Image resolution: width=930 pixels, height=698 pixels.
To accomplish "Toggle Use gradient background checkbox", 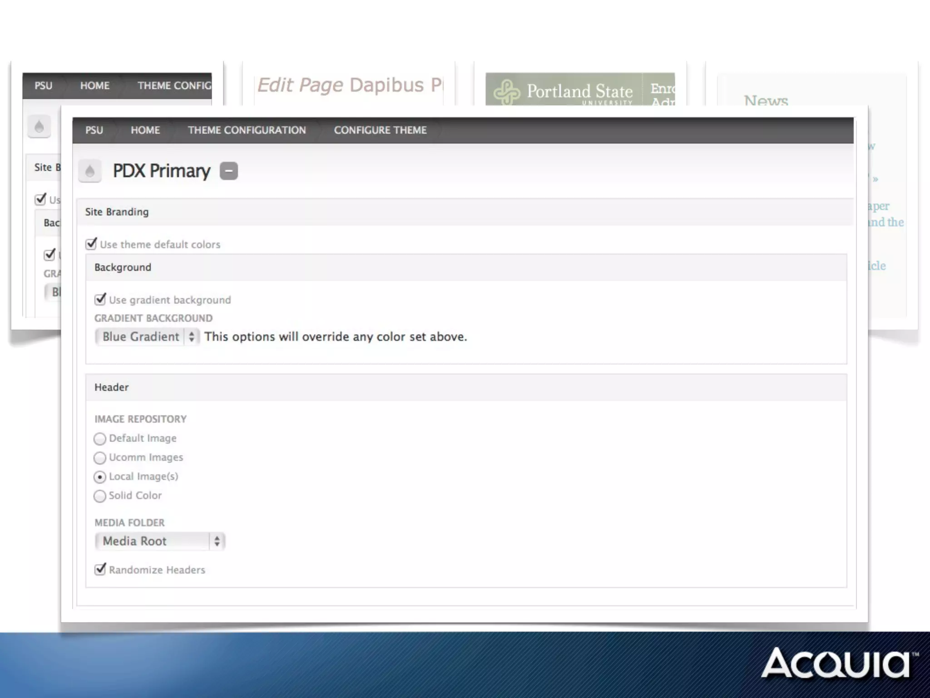I will [100, 299].
